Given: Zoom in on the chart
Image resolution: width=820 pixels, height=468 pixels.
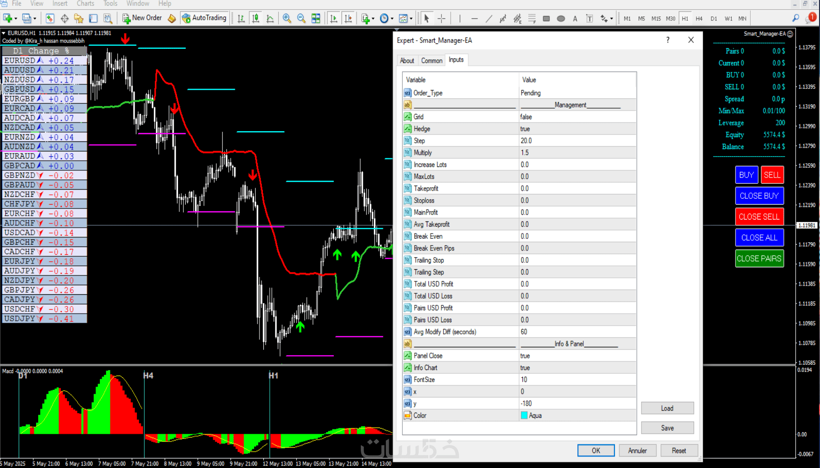Looking at the screenshot, I should pyautogui.click(x=287, y=18).
